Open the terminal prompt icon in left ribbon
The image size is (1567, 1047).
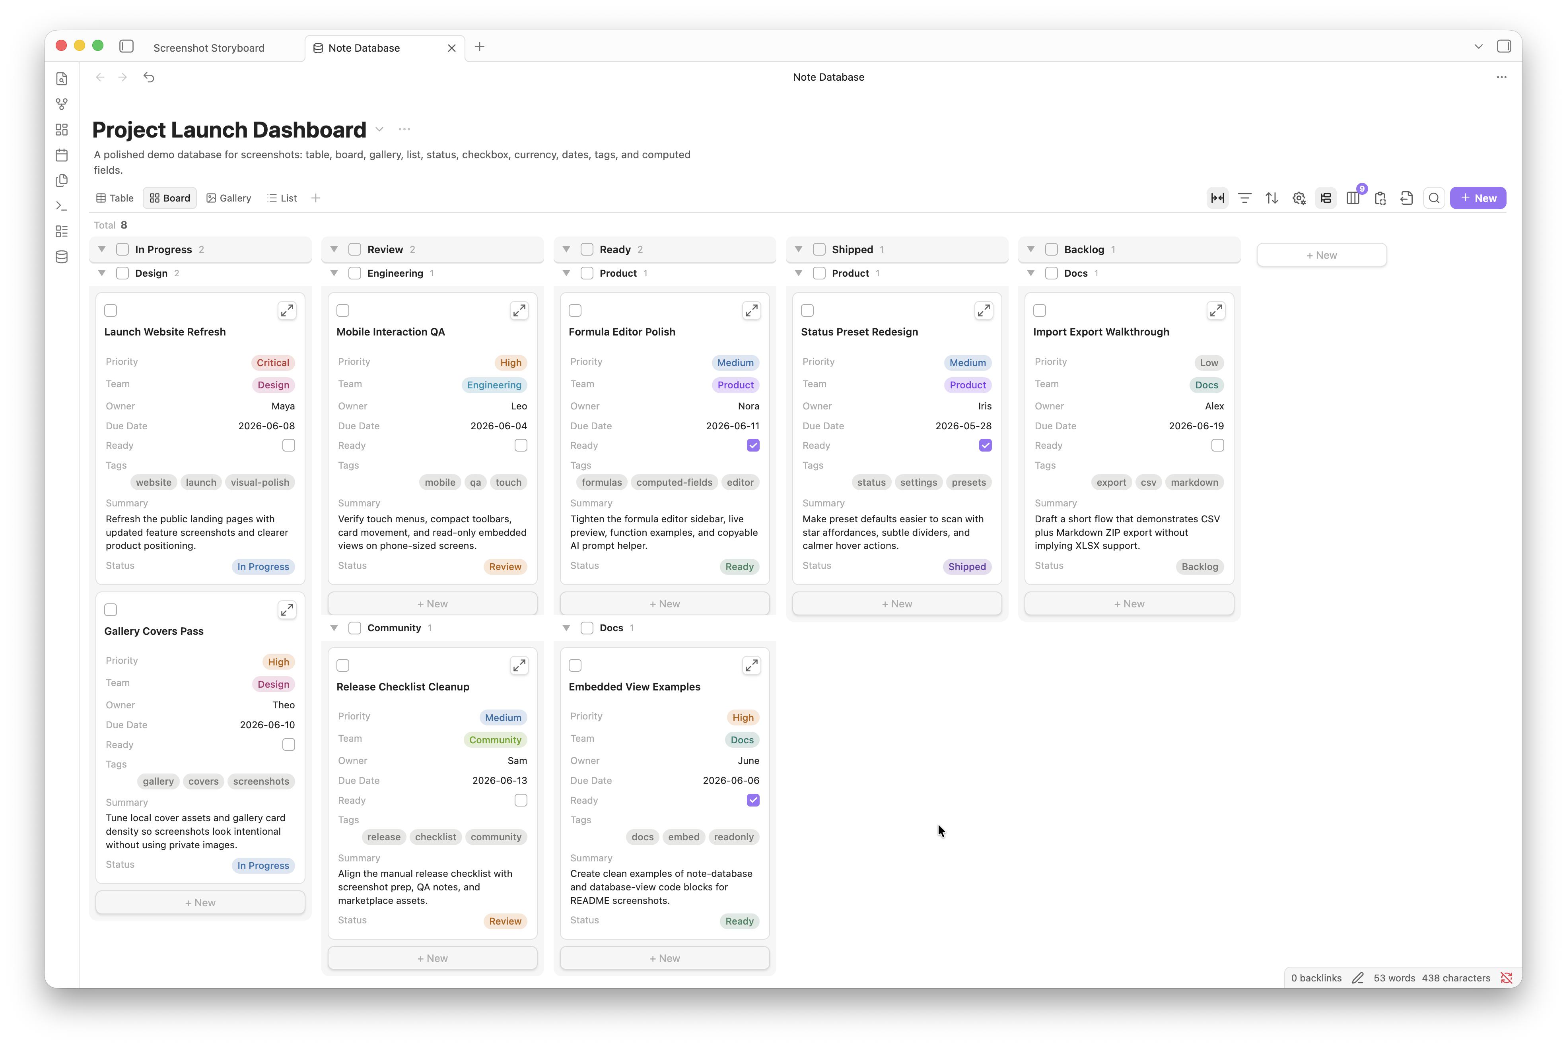(x=62, y=206)
